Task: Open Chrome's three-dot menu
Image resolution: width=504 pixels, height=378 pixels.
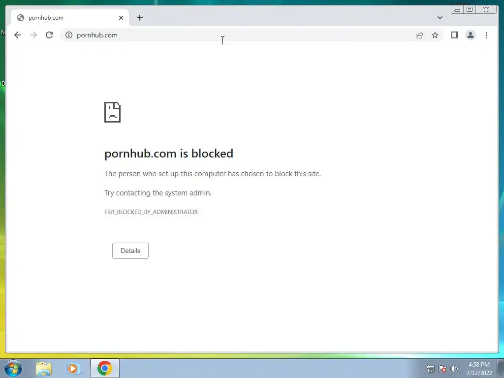Action: (x=486, y=35)
